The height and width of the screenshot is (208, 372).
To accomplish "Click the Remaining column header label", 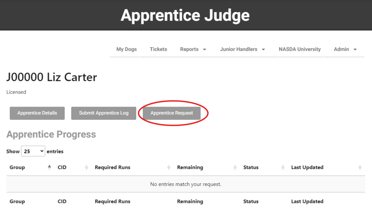I will pyautogui.click(x=190, y=167).
